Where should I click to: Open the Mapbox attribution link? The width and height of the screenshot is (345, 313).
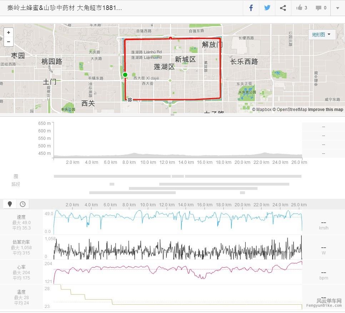click(x=264, y=110)
